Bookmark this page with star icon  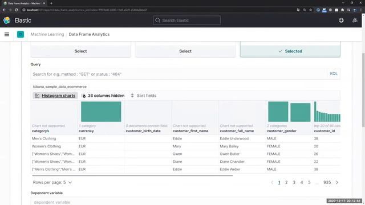point(310,10)
